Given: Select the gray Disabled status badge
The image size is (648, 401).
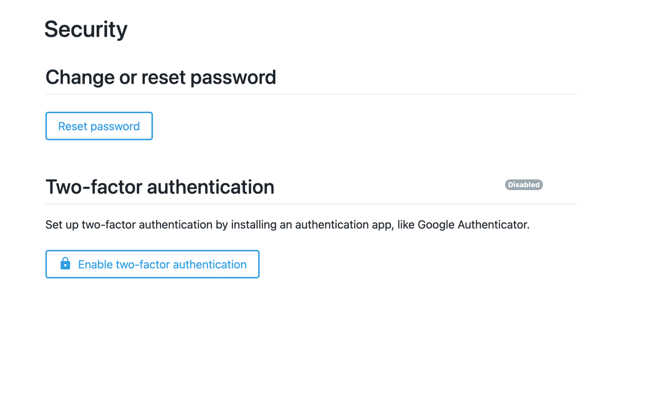Looking at the screenshot, I should [x=524, y=185].
